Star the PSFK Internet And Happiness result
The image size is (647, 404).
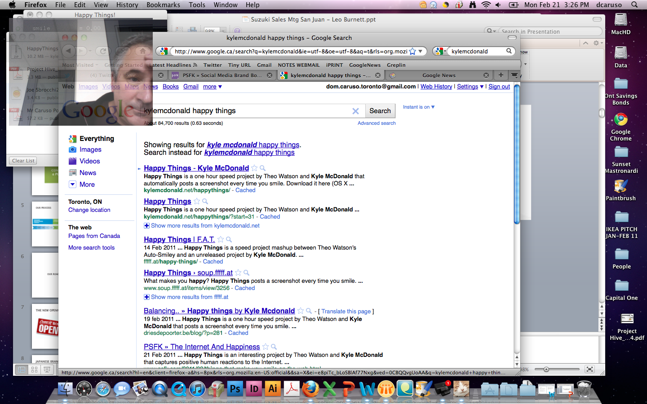pyautogui.click(x=266, y=347)
